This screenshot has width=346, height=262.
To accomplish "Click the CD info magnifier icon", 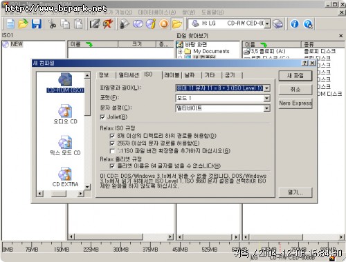I will [125, 23].
